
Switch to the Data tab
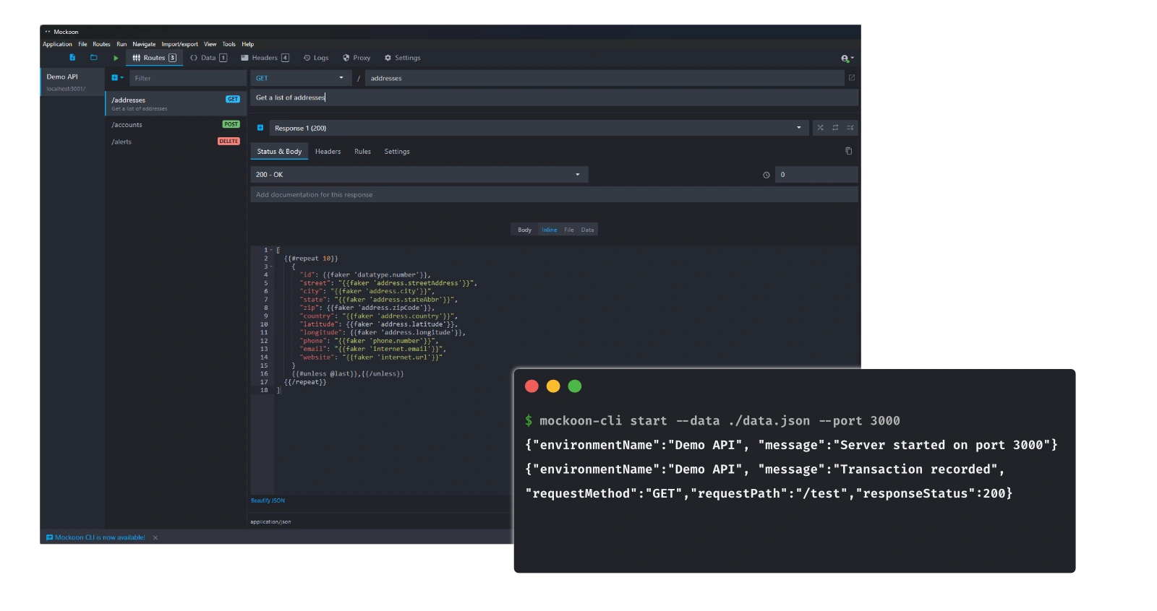pyautogui.click(x=208, y=58)
